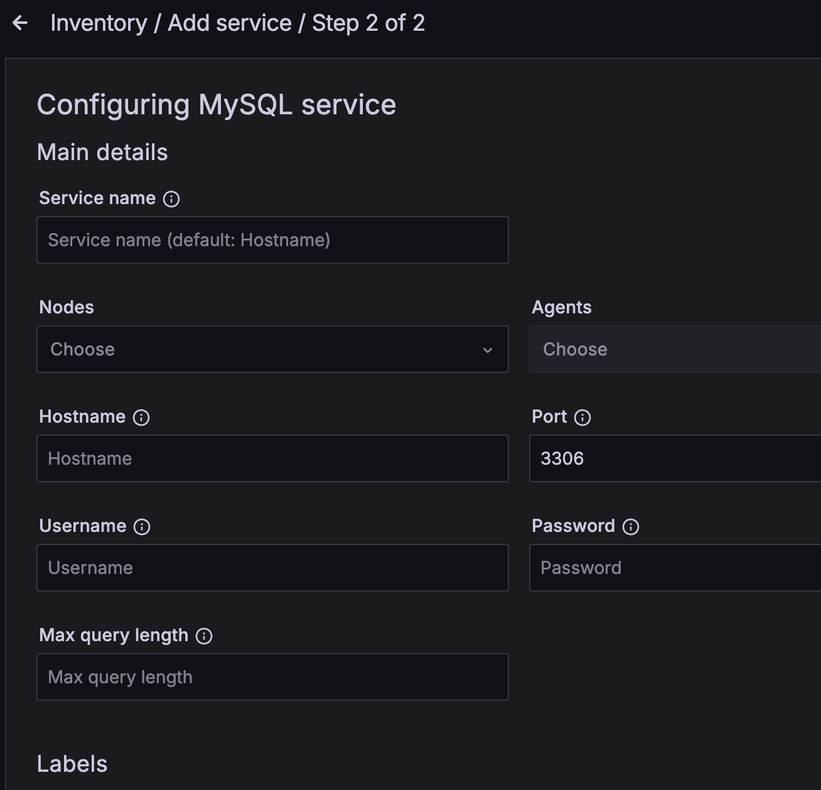Select the Port field showing 3306
This screenshot has height=790, width=821.
point(675,458)
